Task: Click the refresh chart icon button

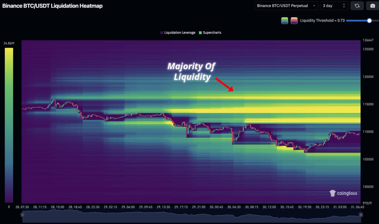Action: (357, 6)
